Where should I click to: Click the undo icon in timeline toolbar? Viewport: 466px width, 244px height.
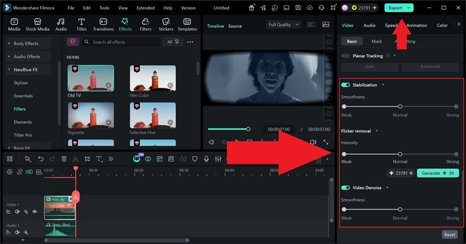[x=40, y=159]
